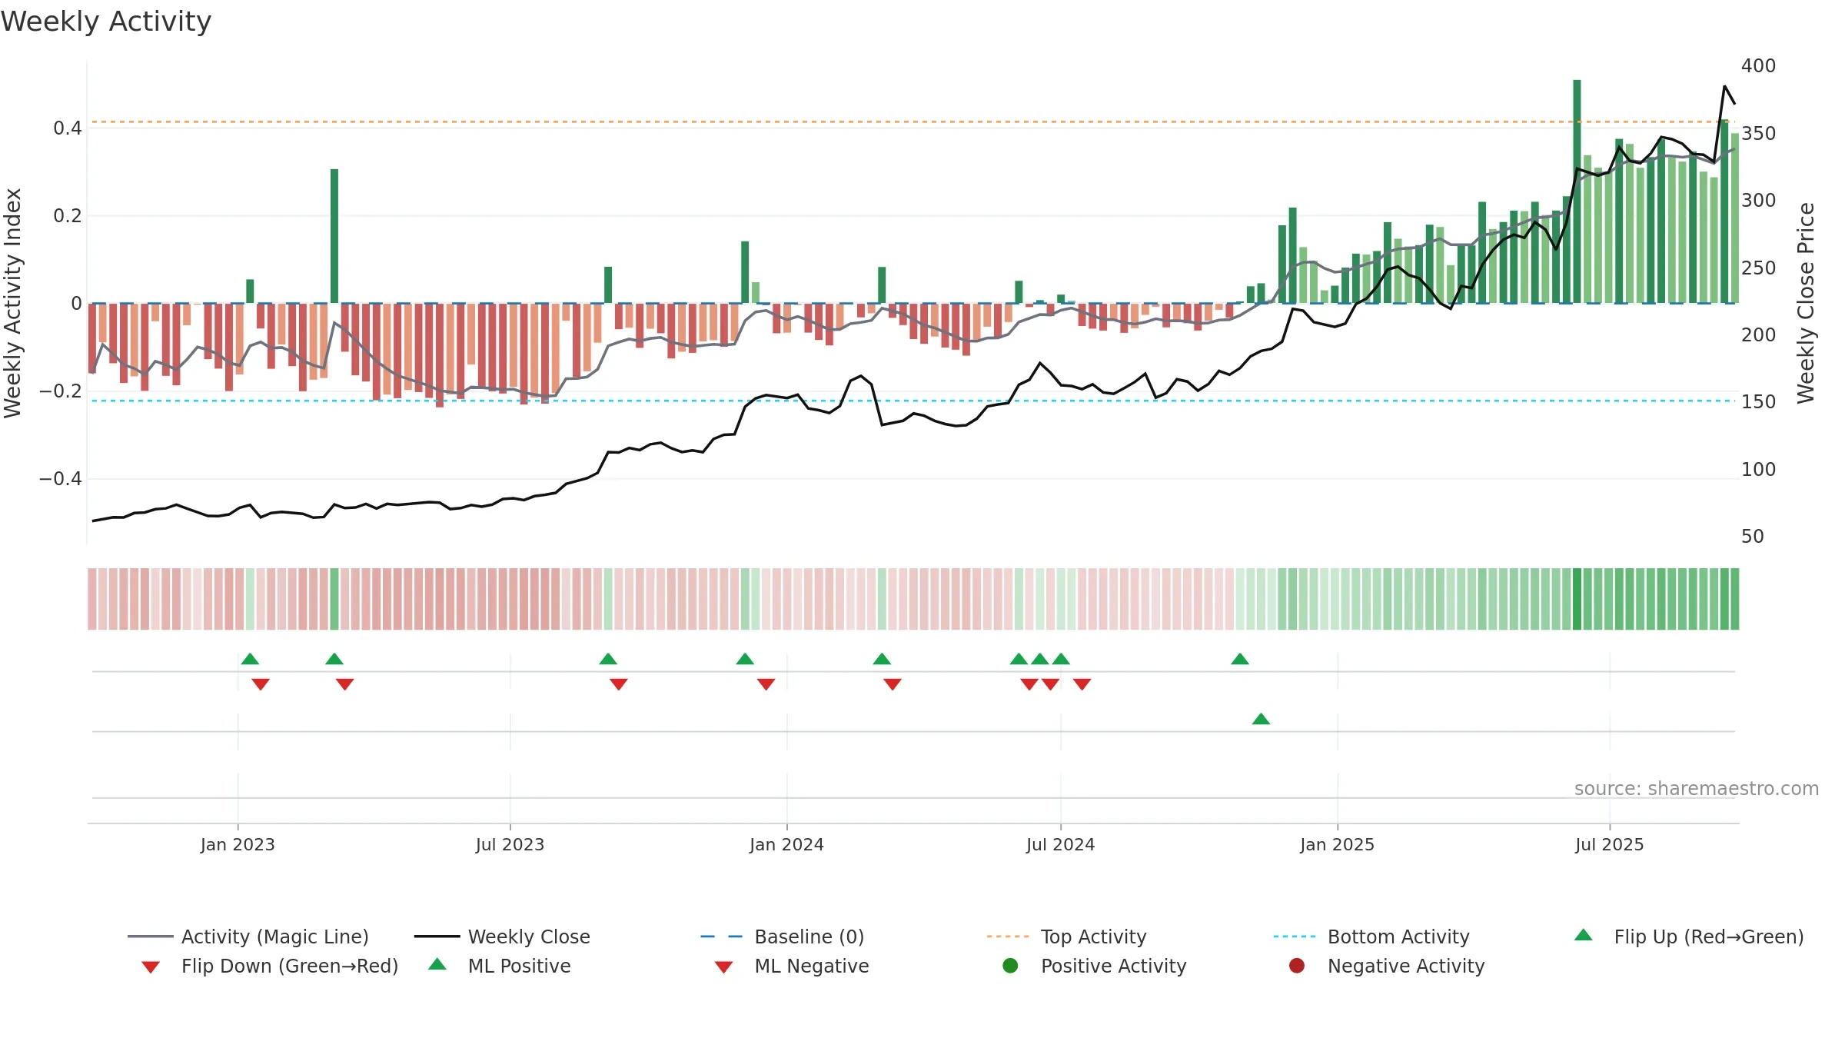The height and width of the screenshot is (1038, 1845).
Task: Click the green ML Positive triangle near late 2024
Action: [x=1261, y=719]
